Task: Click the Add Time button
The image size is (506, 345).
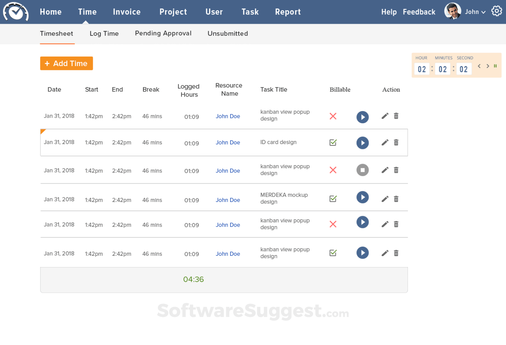Action: pos(66,63)
